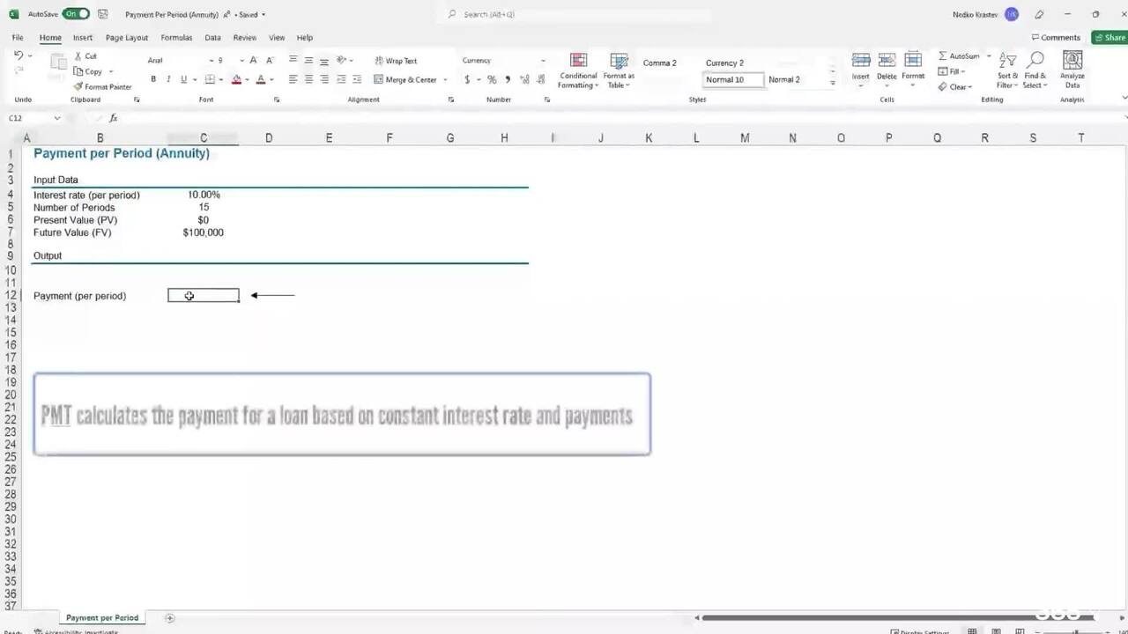
Task: Expand the cell styles gallery
Action: pos(833,83)
